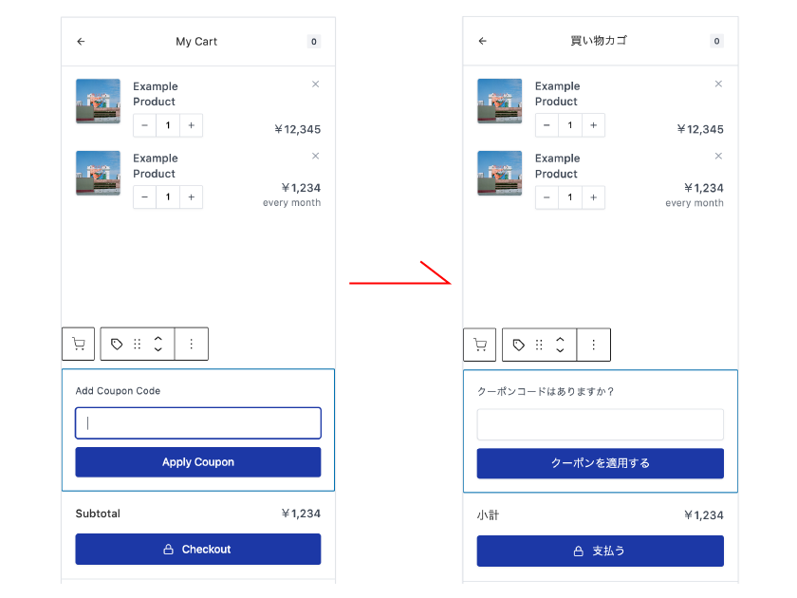Click the Checkout button

(x=198, y=550)
